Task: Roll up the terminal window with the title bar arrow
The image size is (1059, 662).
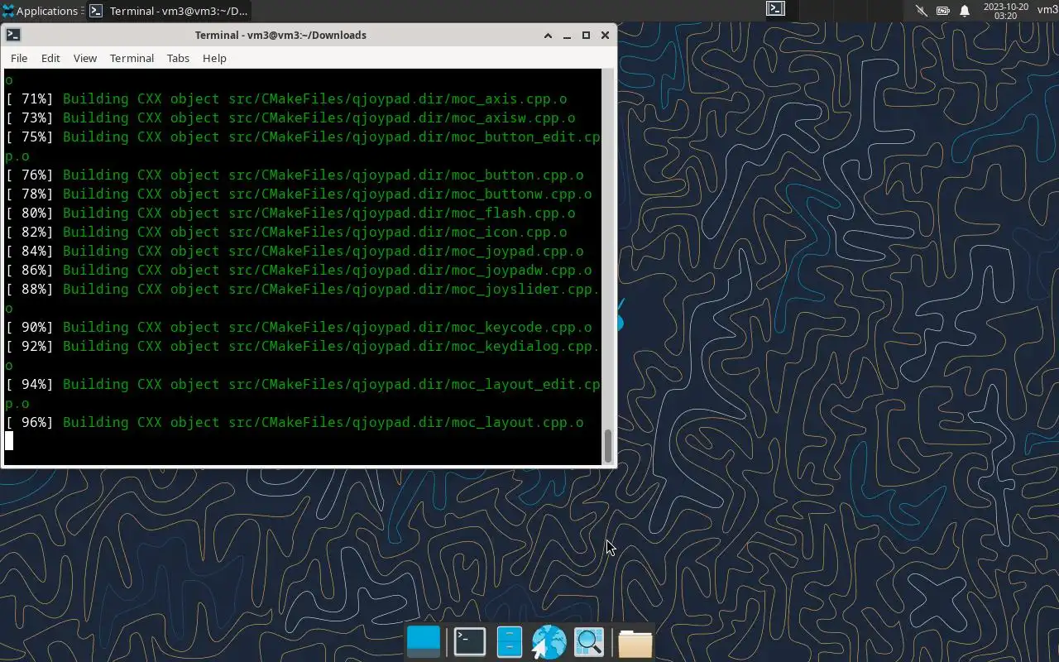Action: click(x=548, y=35)
